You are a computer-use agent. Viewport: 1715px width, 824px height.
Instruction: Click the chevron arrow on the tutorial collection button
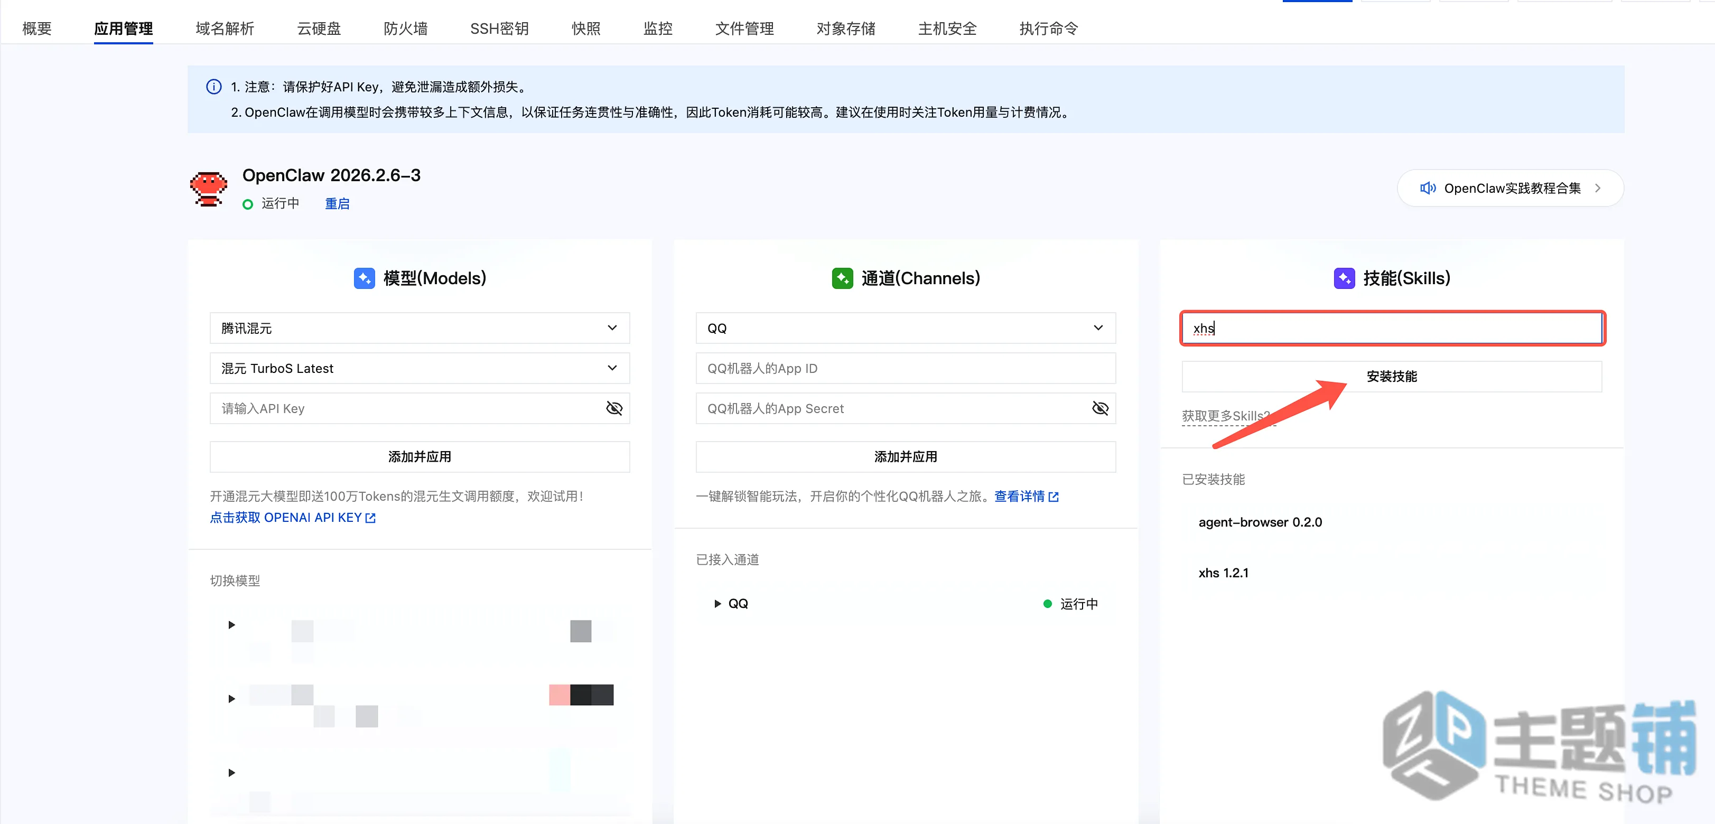[1598, 189]
